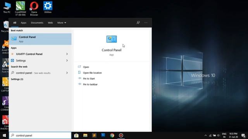Click Pin to taskbar
Screen dimensions: 248x139
point(90,85)
